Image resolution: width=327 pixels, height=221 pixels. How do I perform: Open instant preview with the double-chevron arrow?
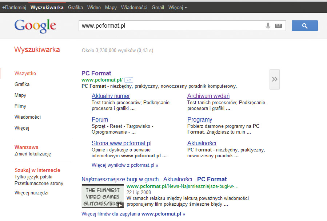click(x=274, y=79)
